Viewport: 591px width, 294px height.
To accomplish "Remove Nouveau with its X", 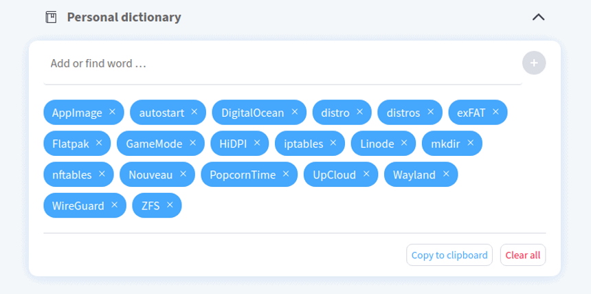I will (183, 174).
